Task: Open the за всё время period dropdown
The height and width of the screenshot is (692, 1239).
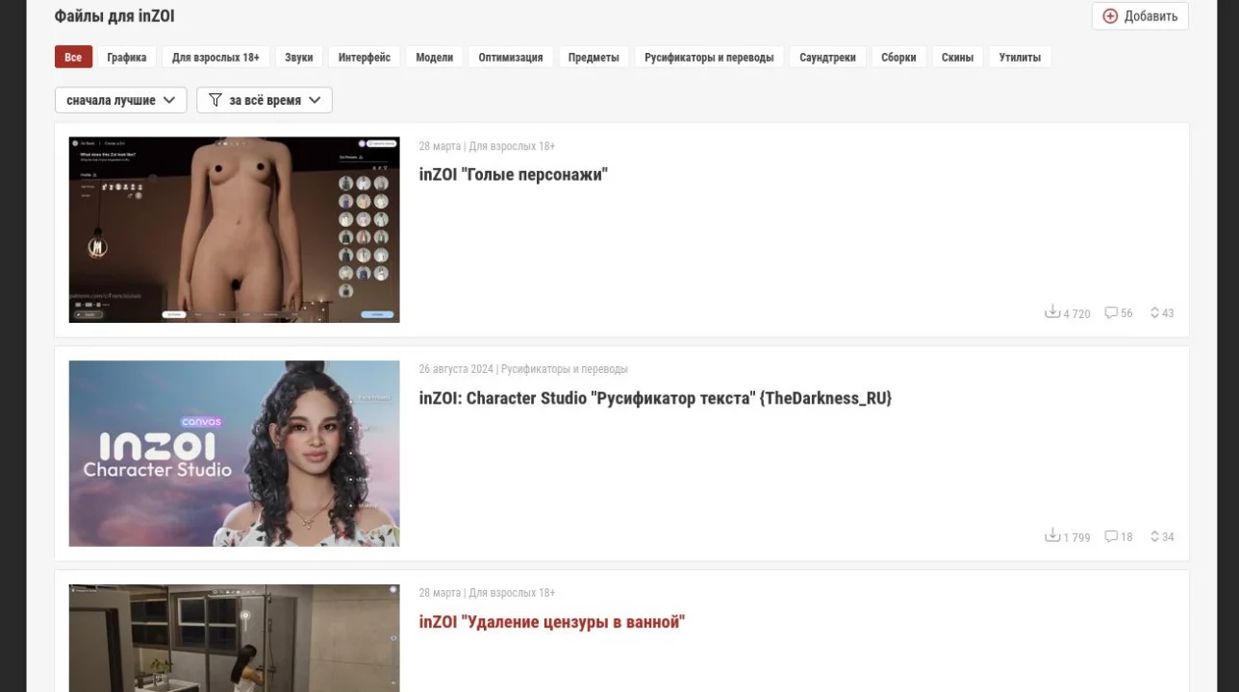Action: pos(265,100)
